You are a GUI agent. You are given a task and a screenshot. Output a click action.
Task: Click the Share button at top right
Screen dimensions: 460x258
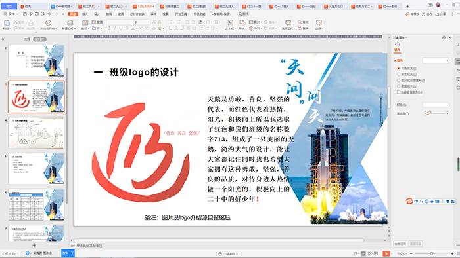(441, 14)
